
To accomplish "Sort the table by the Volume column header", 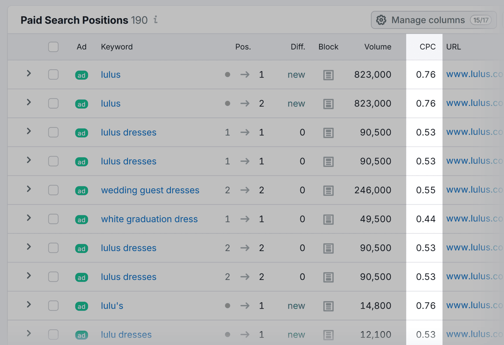I will coord(377,47).
